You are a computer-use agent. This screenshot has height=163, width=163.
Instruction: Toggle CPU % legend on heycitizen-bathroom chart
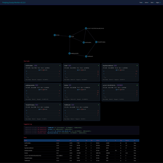tap(117, 70)
